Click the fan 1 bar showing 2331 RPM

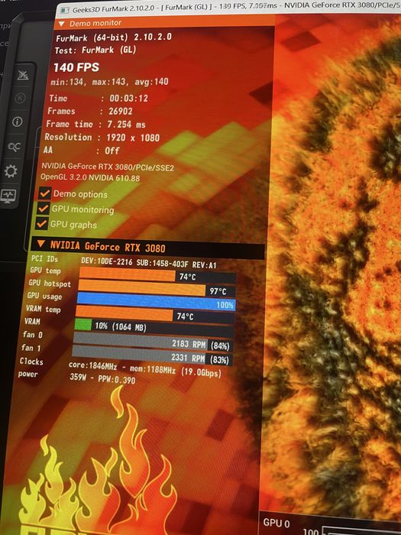tap(152, 355)
